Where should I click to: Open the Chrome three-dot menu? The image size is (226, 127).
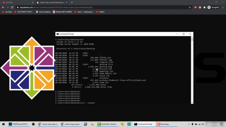(x=223, y=7)
